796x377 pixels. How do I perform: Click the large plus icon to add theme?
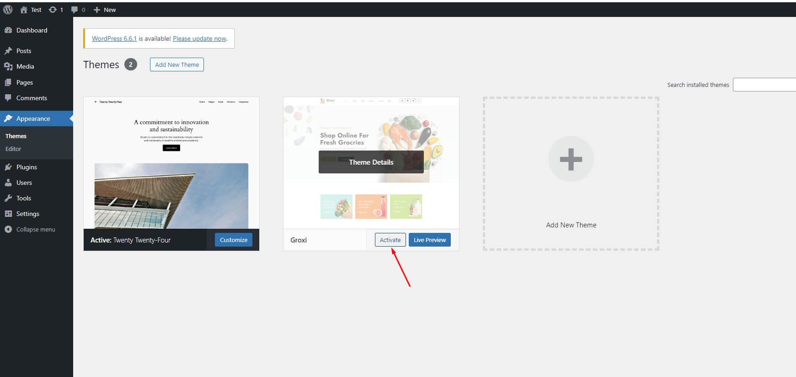point(571,159)
